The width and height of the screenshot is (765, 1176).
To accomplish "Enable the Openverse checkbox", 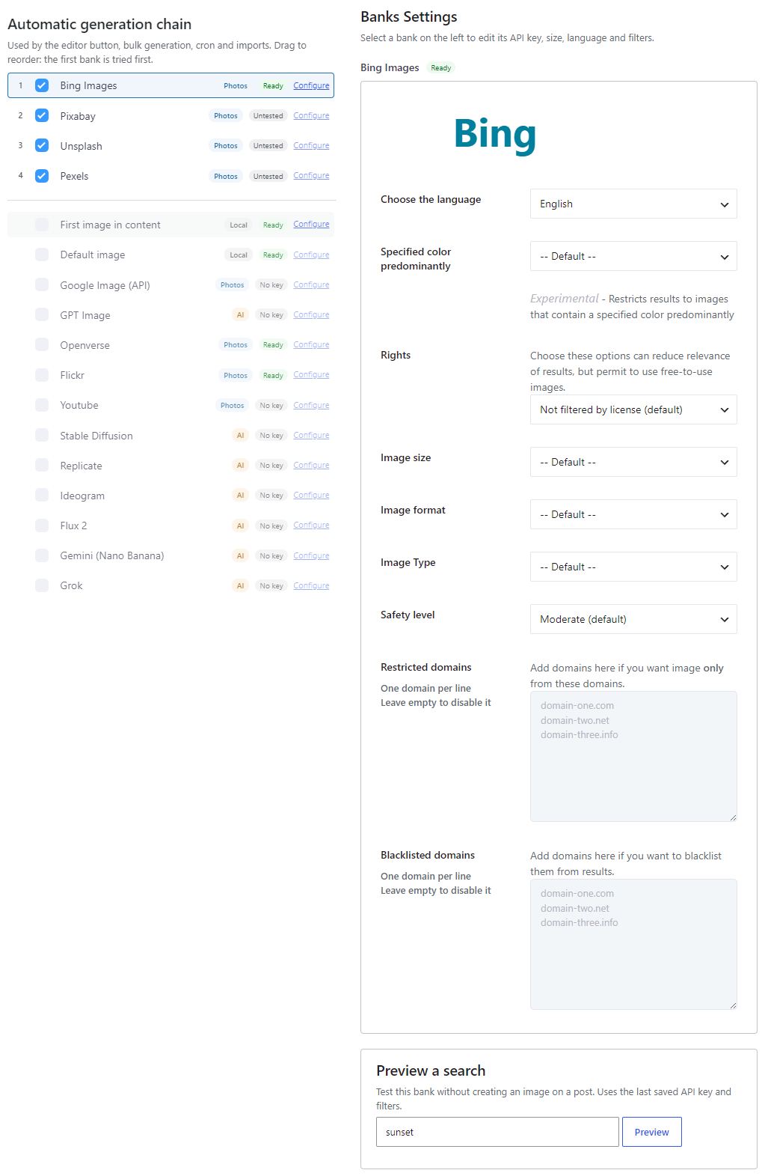I will click(x=42, y=344).
